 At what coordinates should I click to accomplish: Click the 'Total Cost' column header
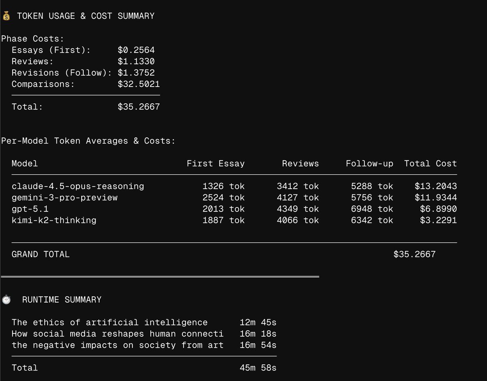click(x=430, y=163)
